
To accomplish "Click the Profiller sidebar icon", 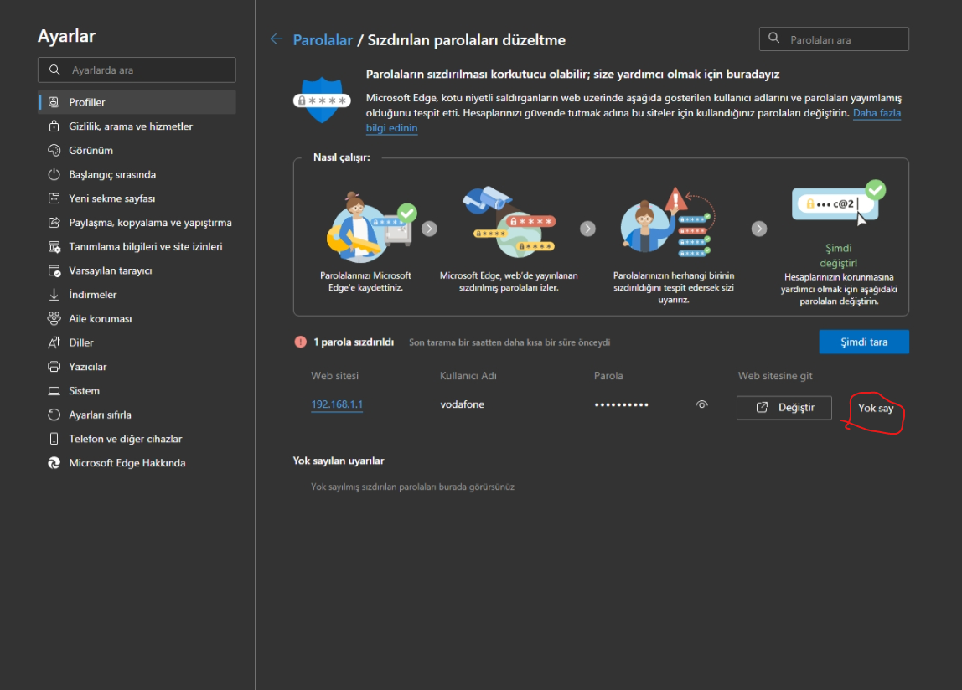I will (x=54, y=102).
